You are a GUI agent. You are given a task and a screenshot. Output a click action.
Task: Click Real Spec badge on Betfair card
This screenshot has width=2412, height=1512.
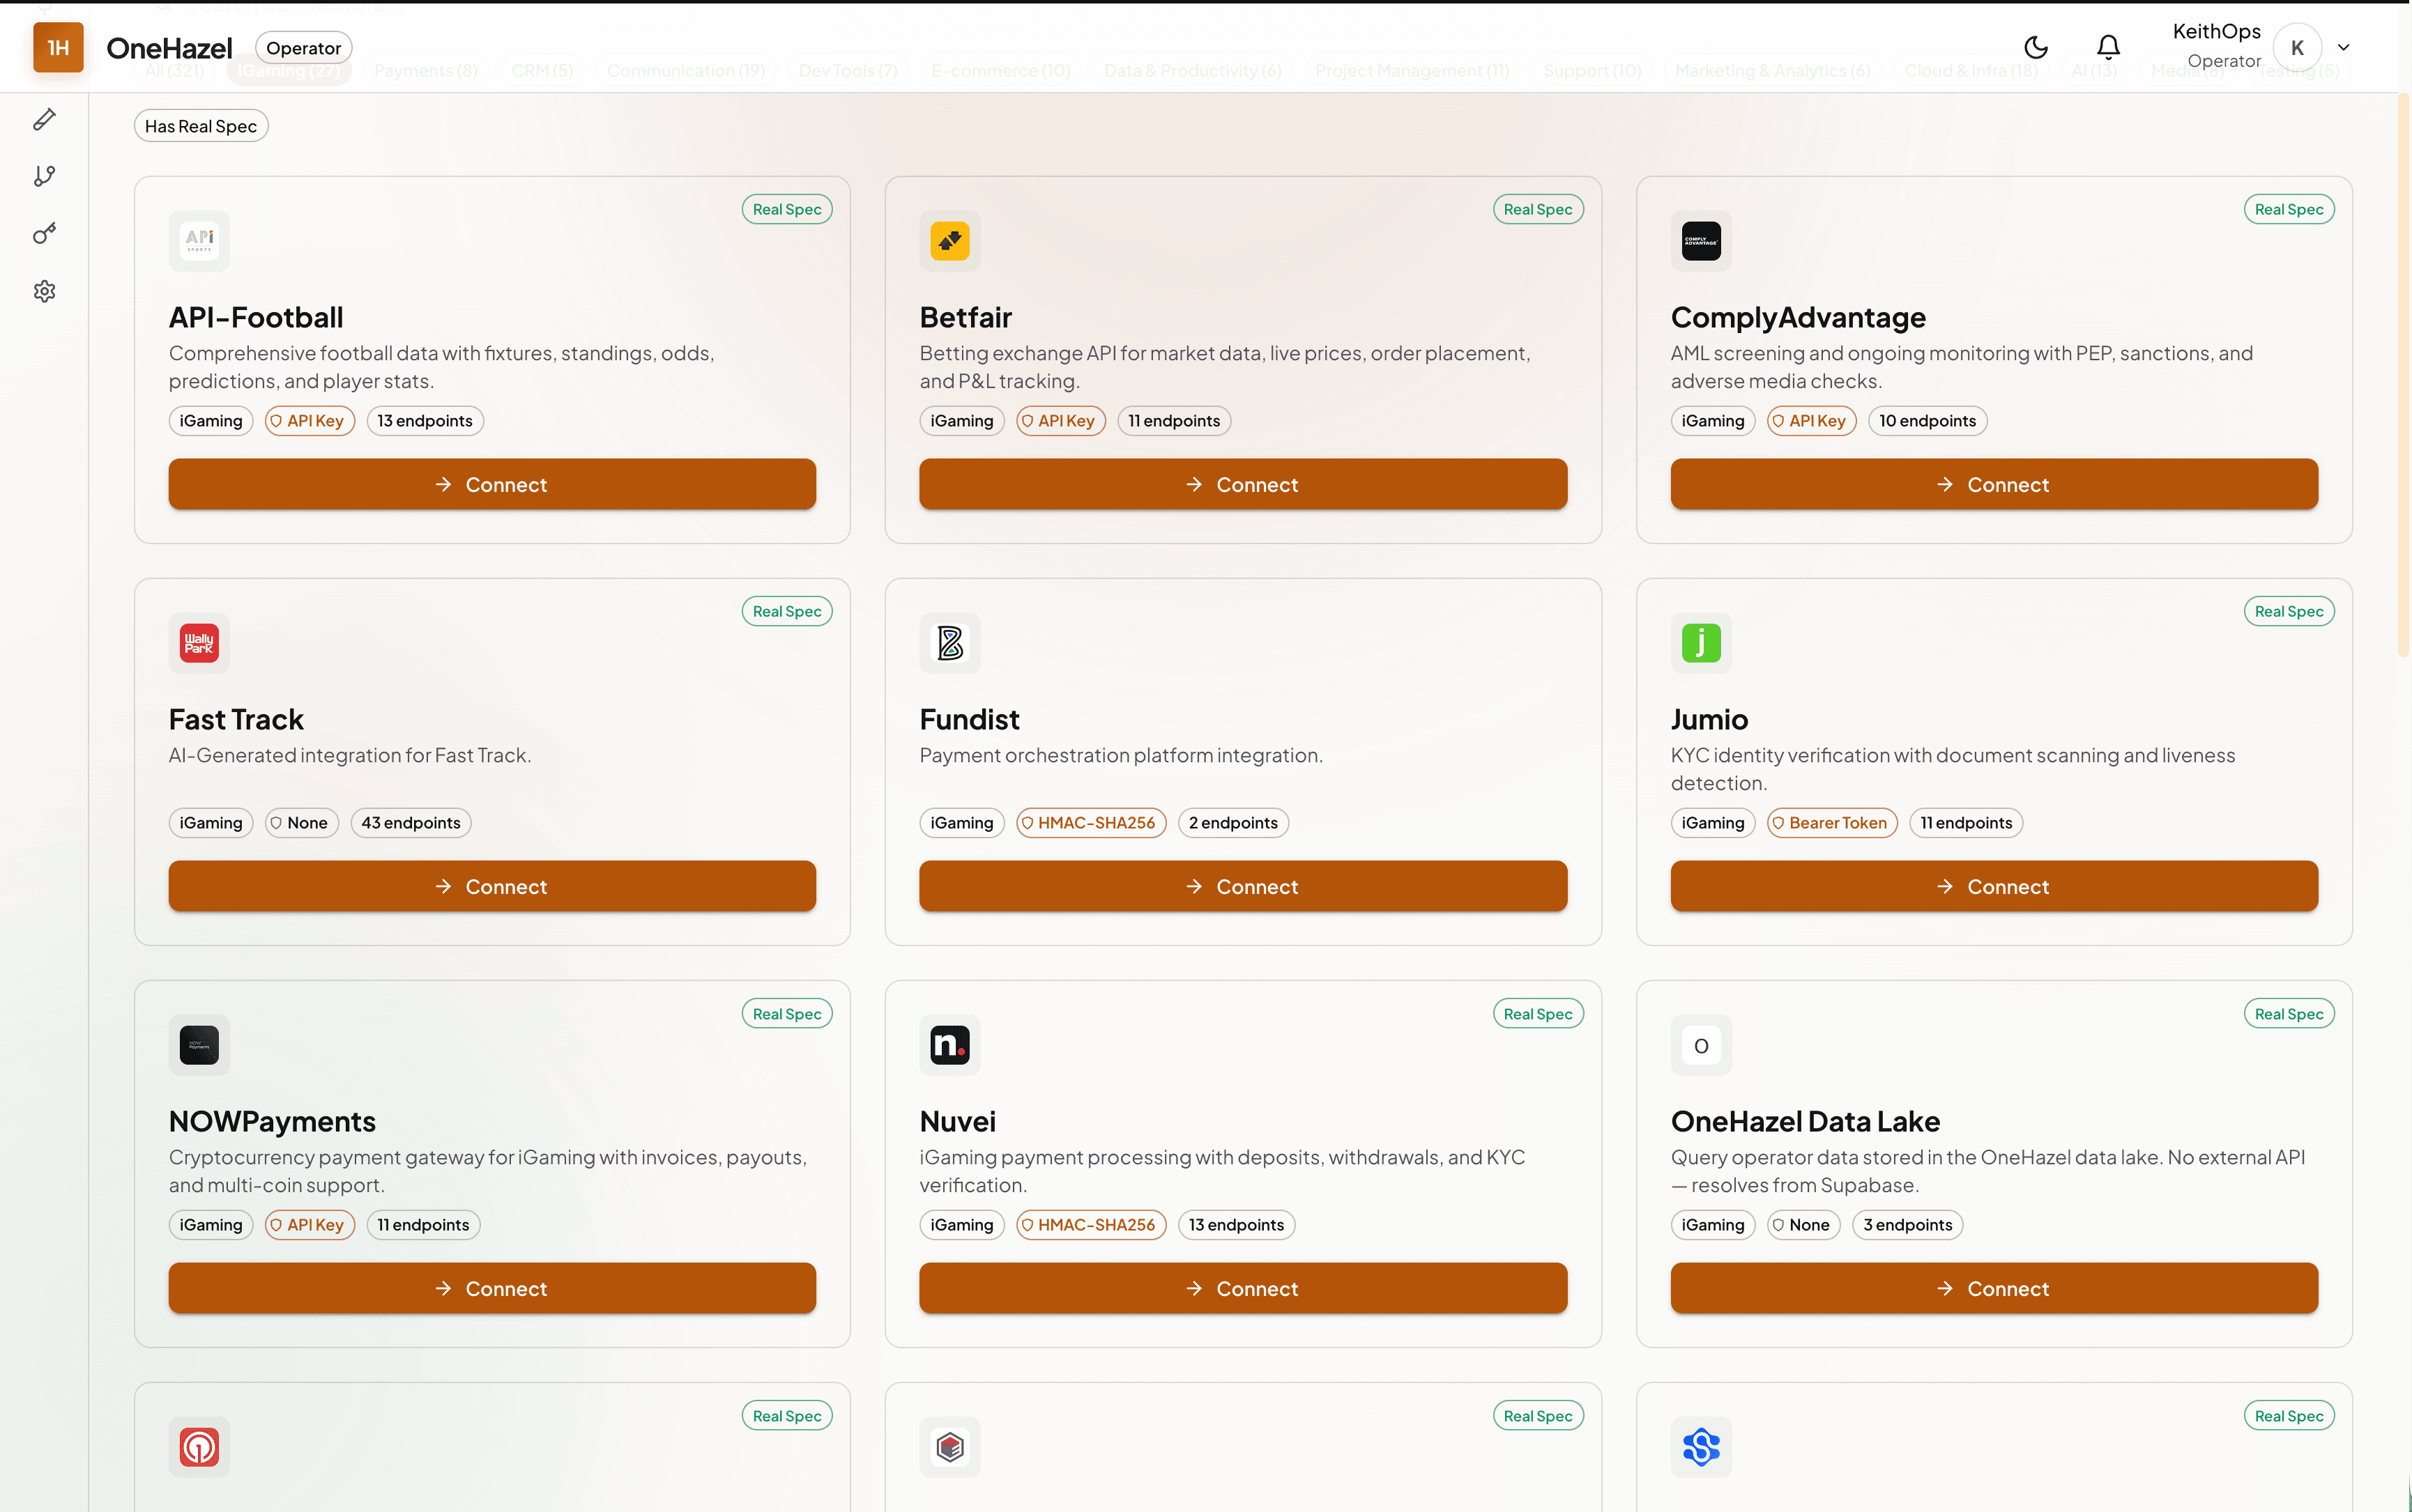[x=1538, y=209]
